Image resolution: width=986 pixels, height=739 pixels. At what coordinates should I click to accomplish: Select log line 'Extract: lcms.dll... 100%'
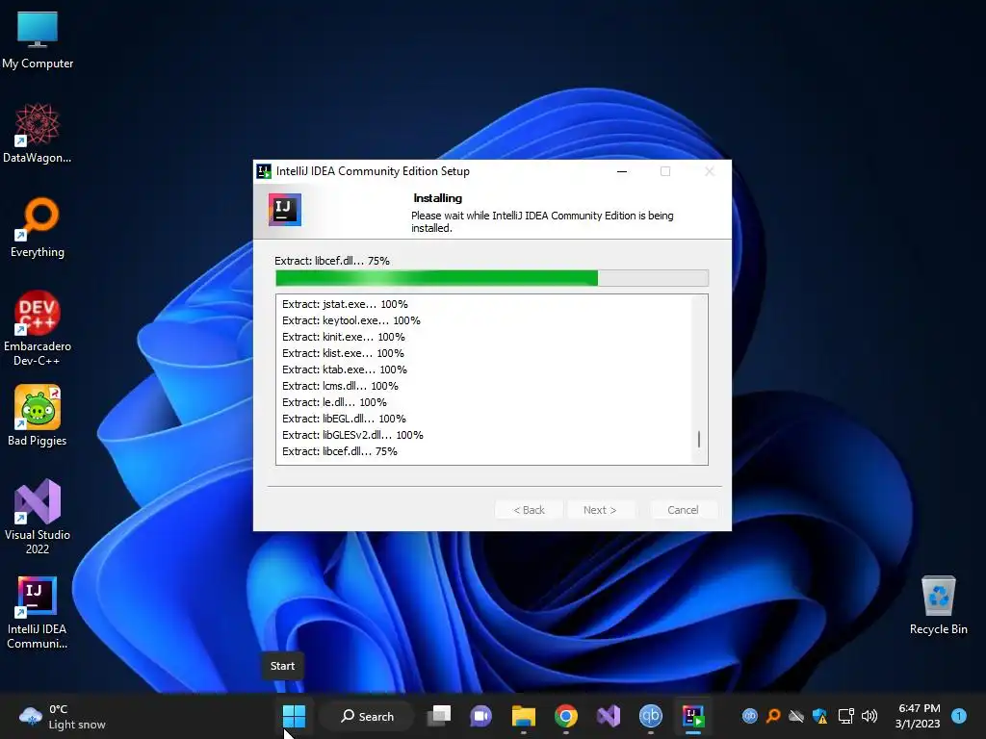(x=340, y=386)
